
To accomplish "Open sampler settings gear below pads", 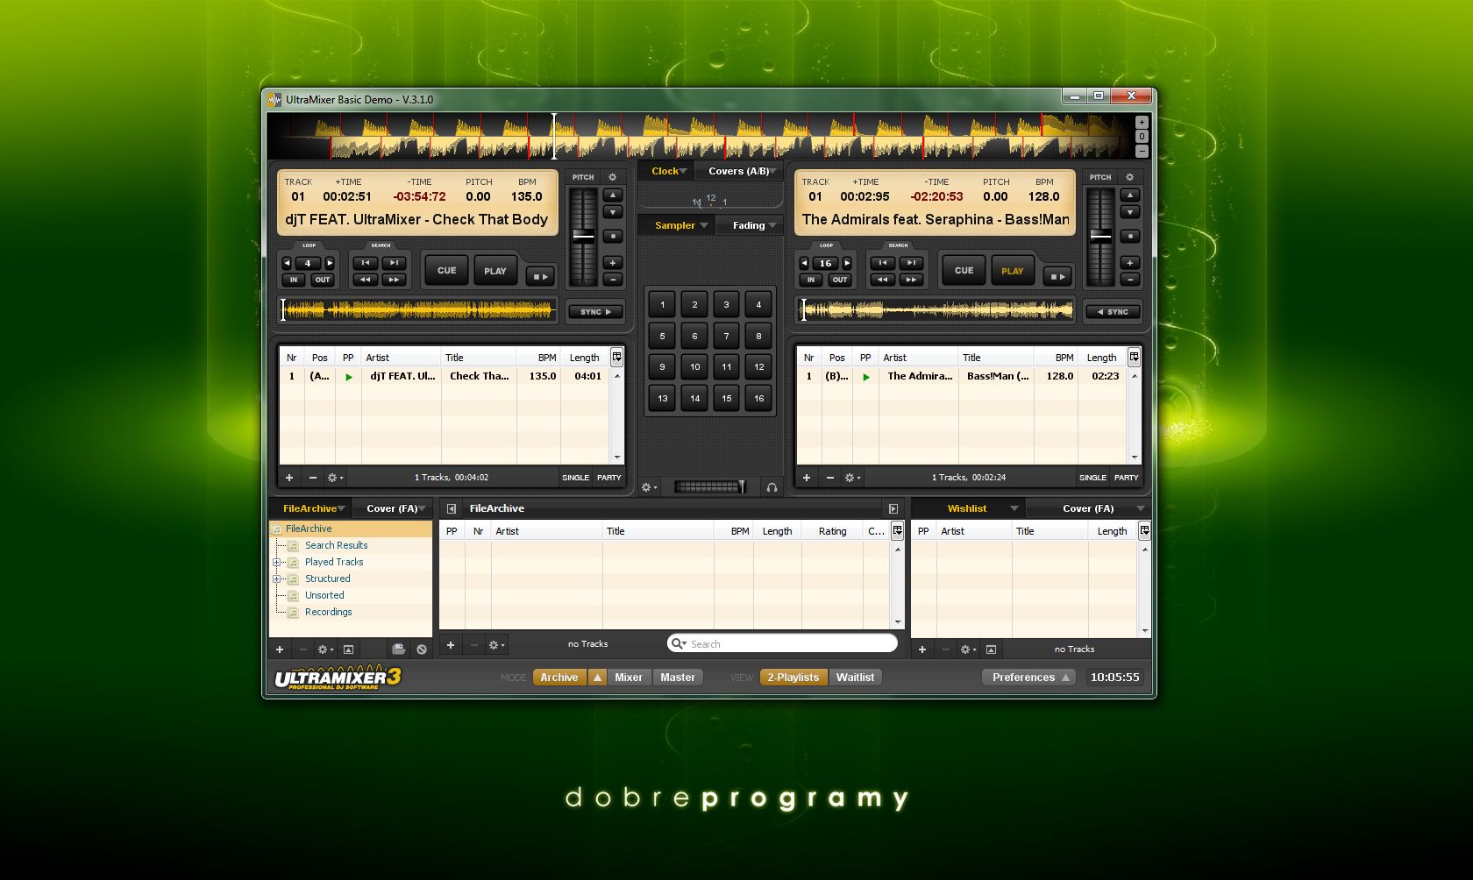I will [648, 487].
